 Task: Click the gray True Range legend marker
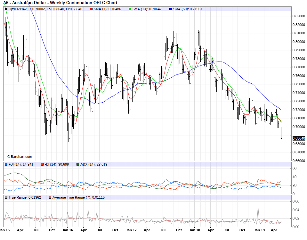pyautogui.click(x=6, y=197)
